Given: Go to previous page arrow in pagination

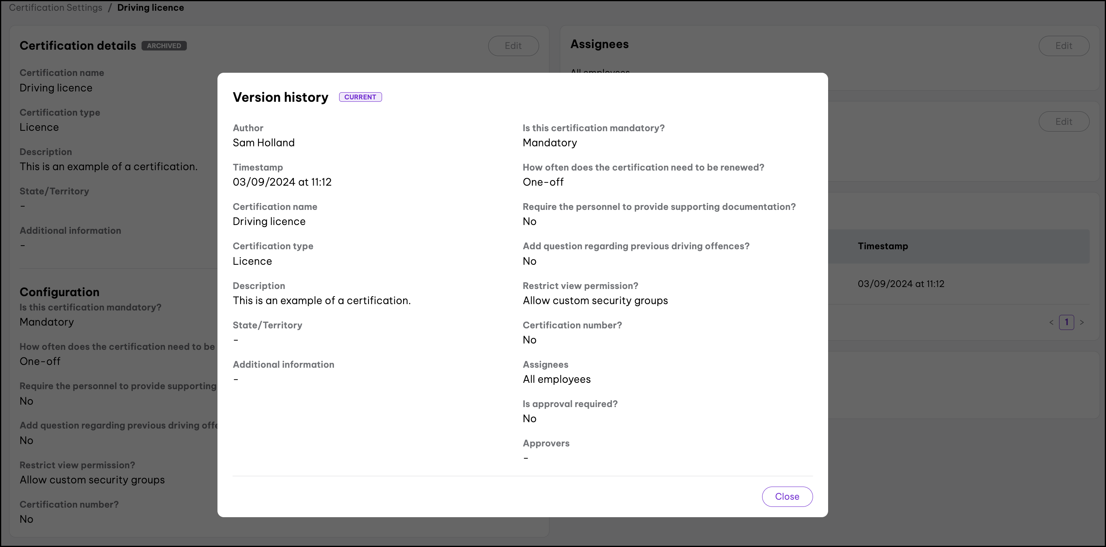Looking at the screenshot, I should [1051, 322].
